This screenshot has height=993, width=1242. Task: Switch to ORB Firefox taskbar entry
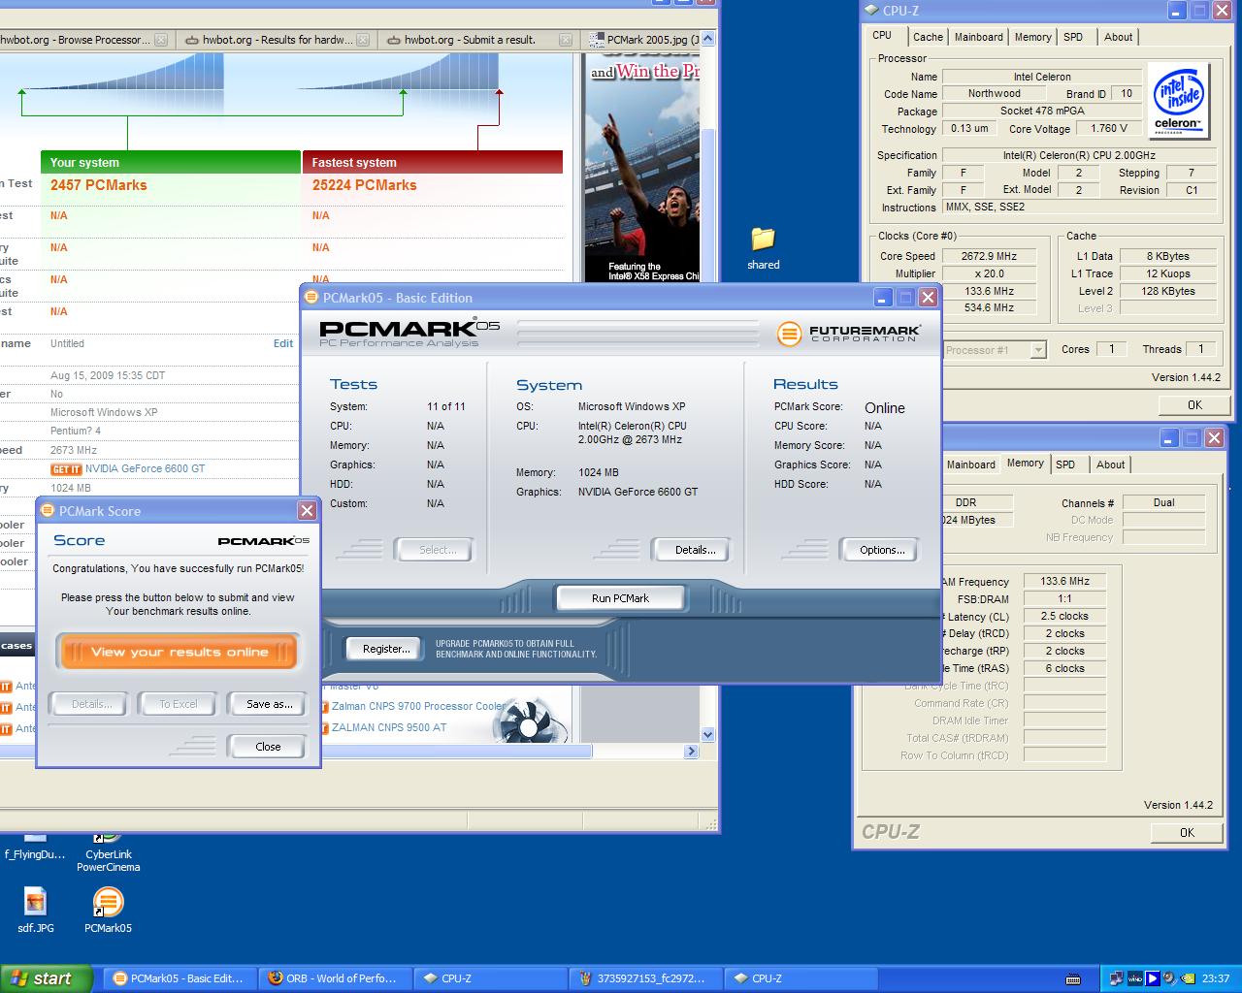(x=334, y=978)
